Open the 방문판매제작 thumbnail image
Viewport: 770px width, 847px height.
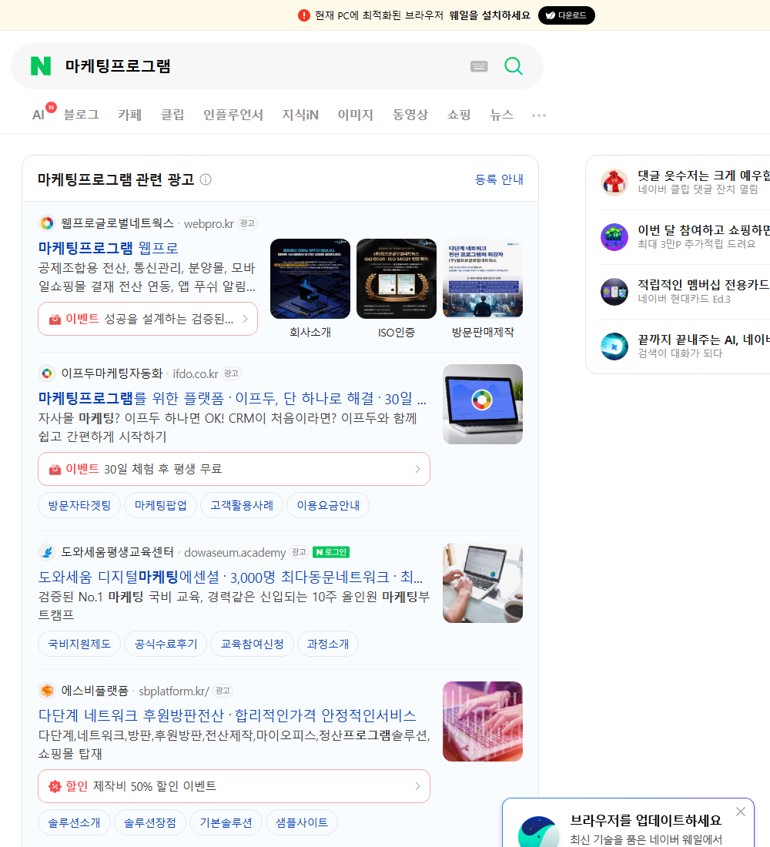[x=483, y=279]
